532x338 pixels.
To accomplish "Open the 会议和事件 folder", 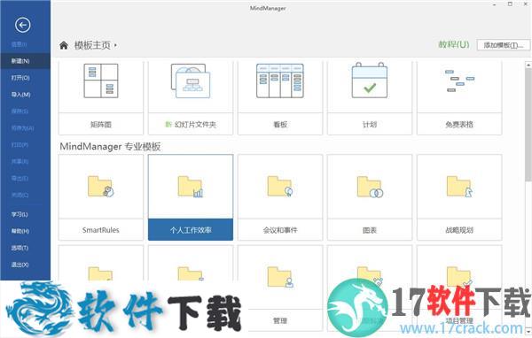I will tap(280, 197).
